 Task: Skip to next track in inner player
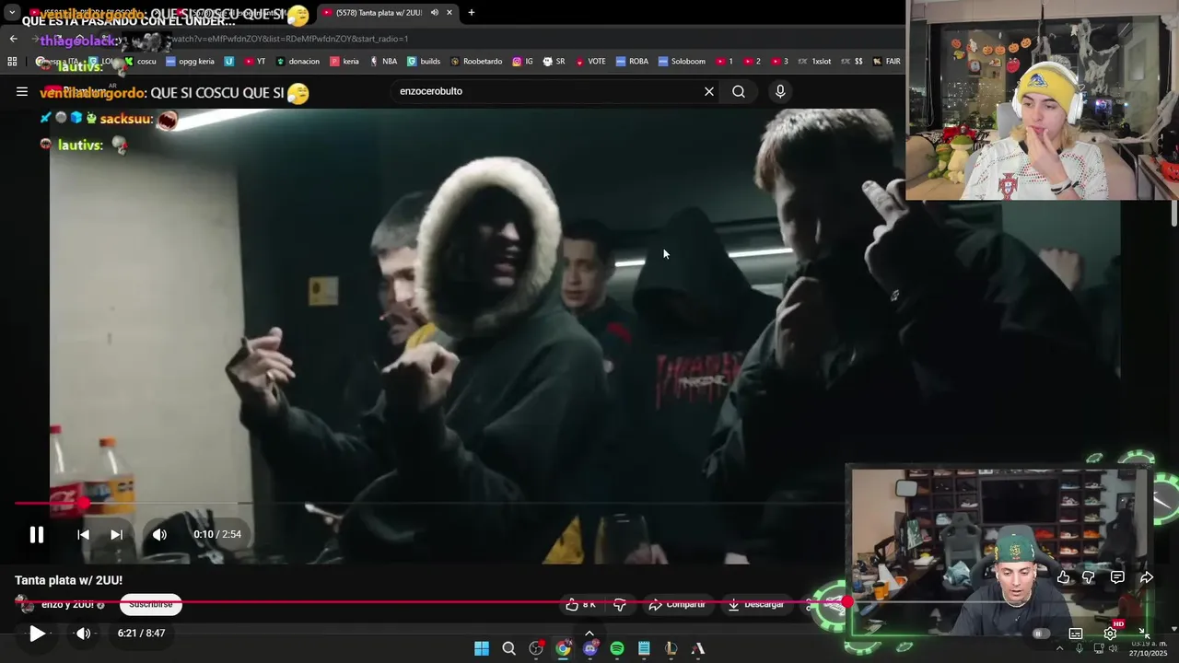[x=116, y=534]
